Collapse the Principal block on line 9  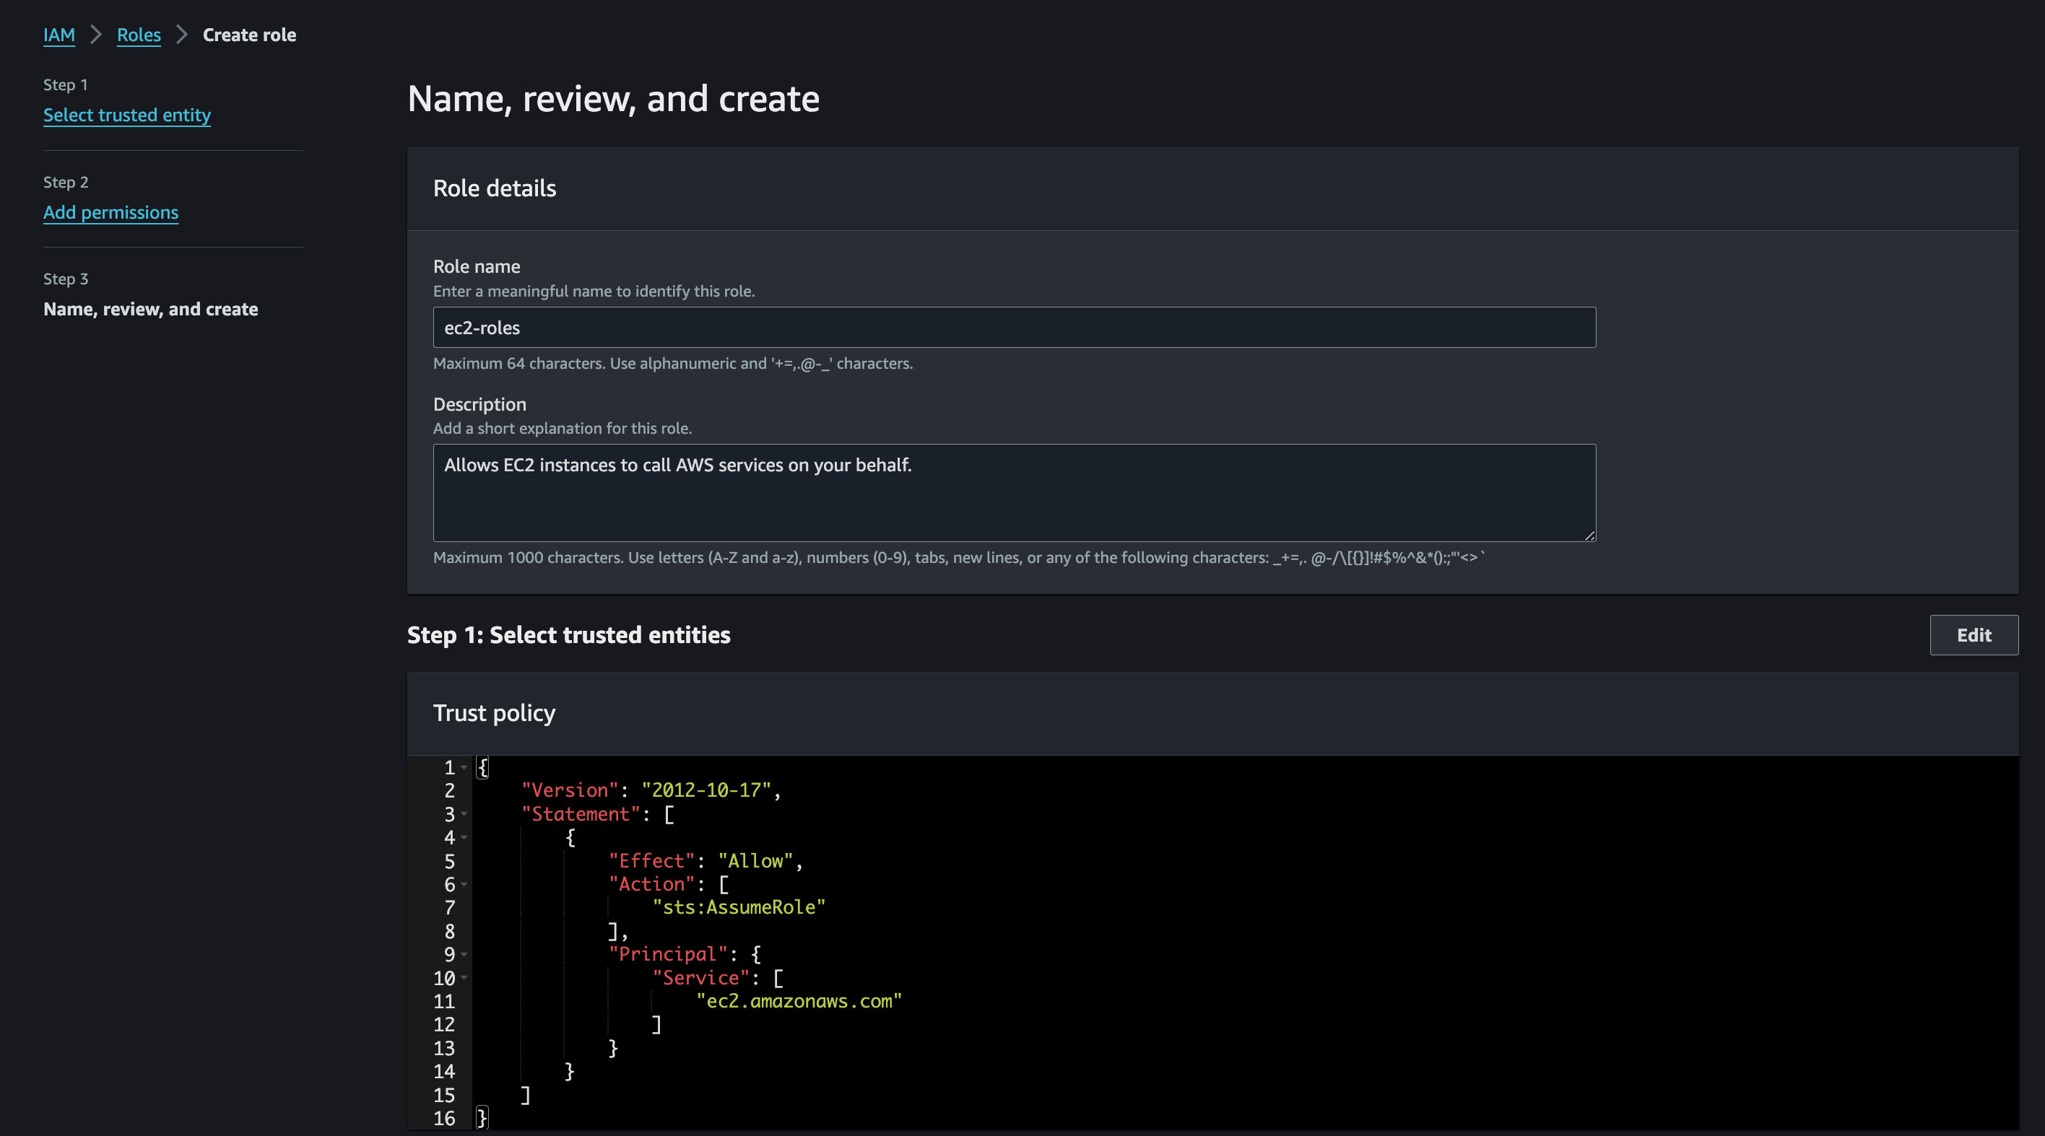click(x=464, y=954)
